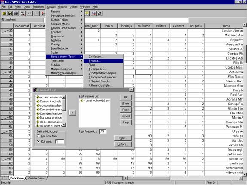Click the Exact... button
Image resolution: width=247 pixels, height=185 pixels.
(123, 138)
